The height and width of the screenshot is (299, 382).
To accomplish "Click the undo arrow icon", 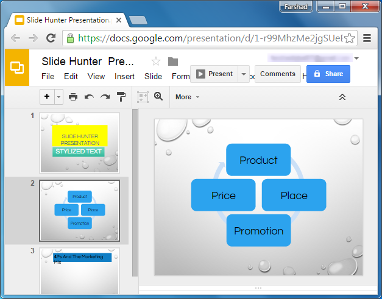I will click(x=89, y=97).
